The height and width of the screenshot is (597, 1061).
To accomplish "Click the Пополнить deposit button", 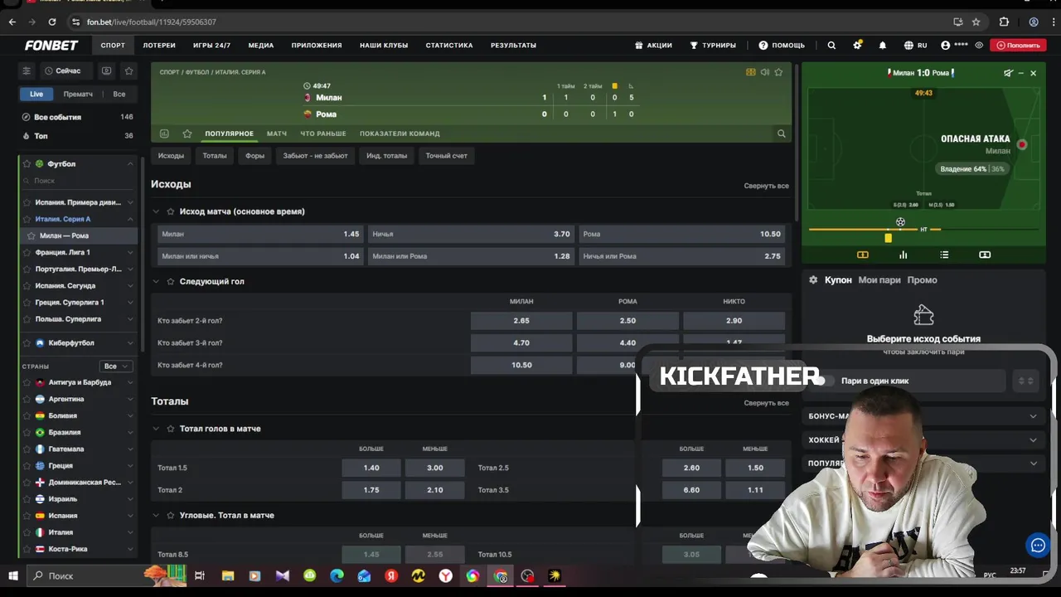I will click(x=1018, y=46).
